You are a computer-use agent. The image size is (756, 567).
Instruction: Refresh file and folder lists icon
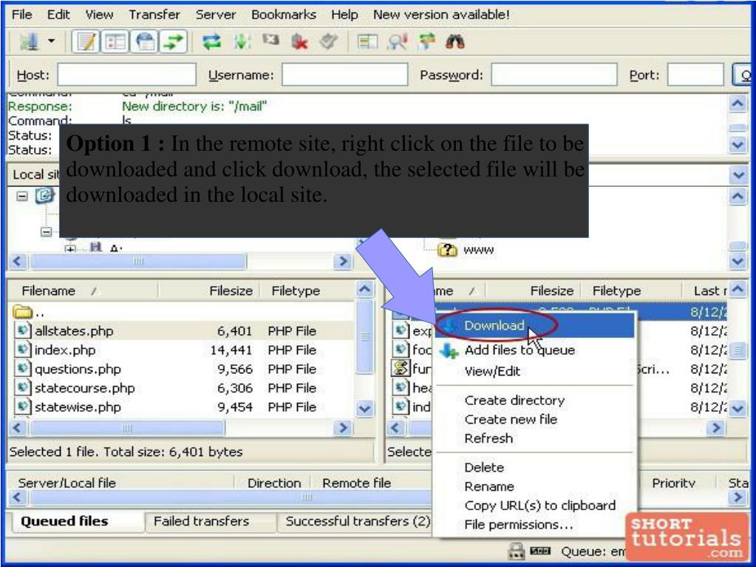(x=211, y=42)
